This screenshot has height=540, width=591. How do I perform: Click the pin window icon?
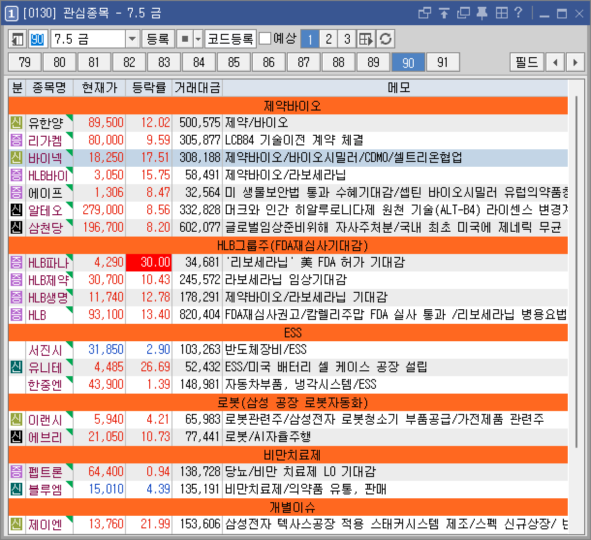click(482, 13)
